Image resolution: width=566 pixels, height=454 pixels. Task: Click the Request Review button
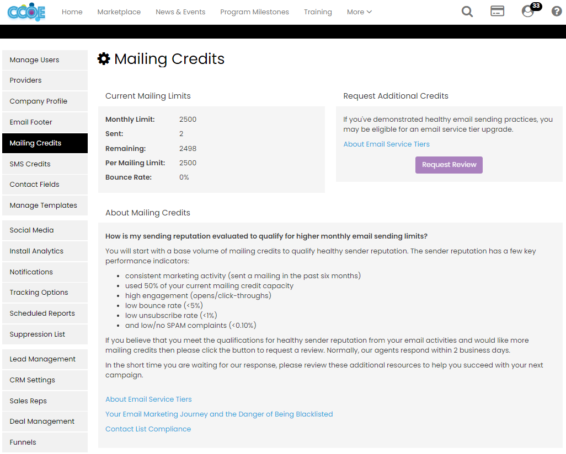448,165
